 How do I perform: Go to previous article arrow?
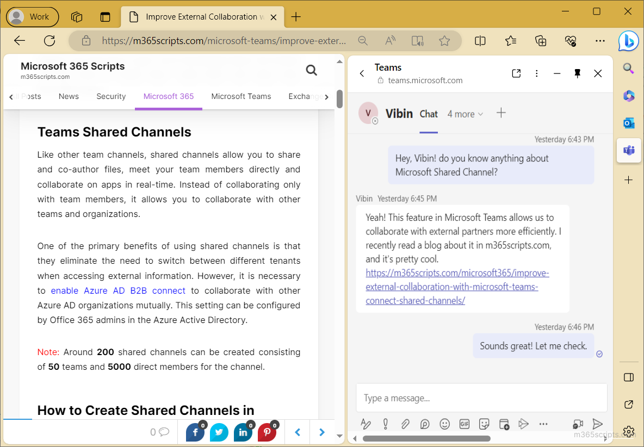(x=298, y=432)
